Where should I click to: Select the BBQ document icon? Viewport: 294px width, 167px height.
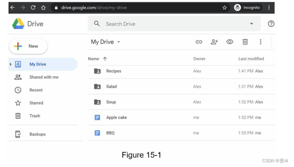click(x=97, y=133)
